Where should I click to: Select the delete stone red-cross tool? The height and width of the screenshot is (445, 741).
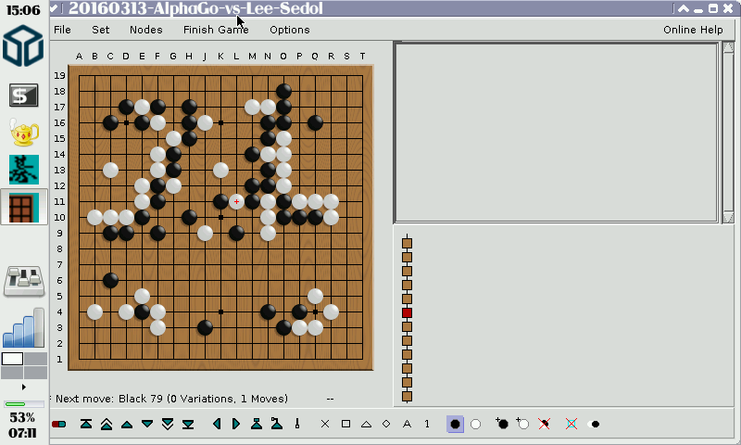[544, 424]
